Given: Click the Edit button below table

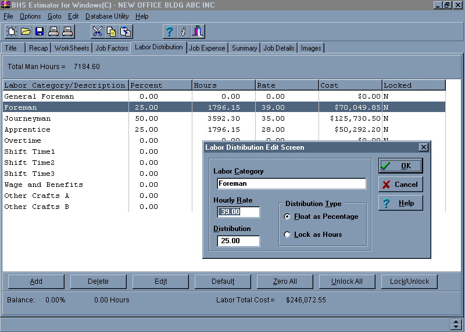Looking at the screenshot, I should pyautogui.click(x=160, y=282).
